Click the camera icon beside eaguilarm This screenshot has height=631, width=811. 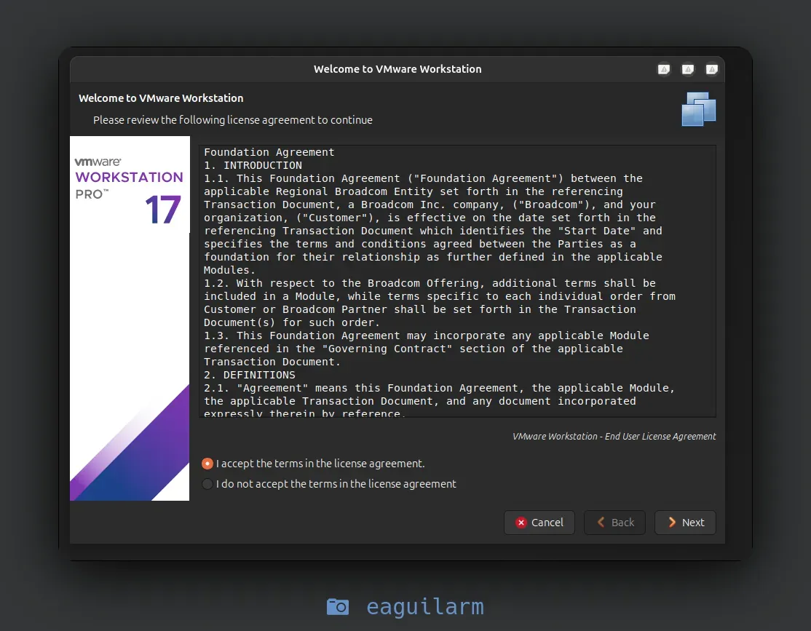(x=337, y=606)
